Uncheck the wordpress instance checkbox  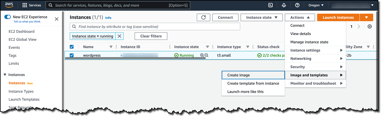click(72, 55)
